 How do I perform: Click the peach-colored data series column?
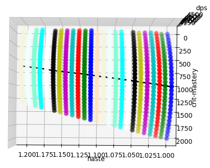[97, 76]
